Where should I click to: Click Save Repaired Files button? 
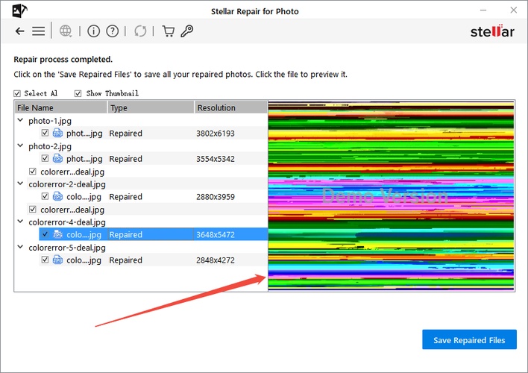coord(469,339)
